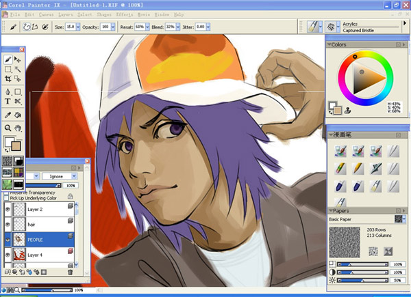Pick the Text tool in the toolbox

point(8,101)
